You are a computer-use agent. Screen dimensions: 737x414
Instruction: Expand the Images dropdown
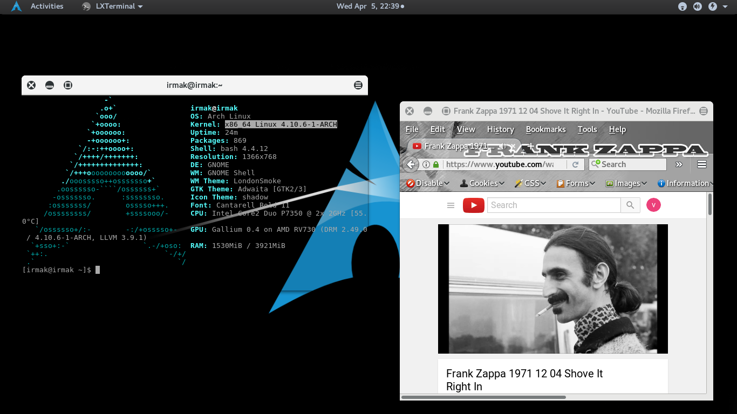tap(626, 183)
